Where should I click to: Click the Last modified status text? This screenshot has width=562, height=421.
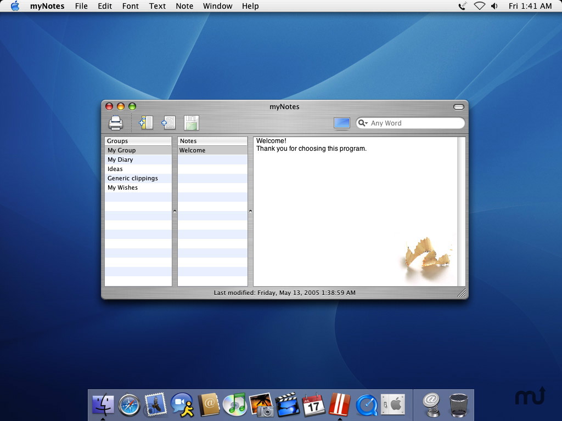285,293
